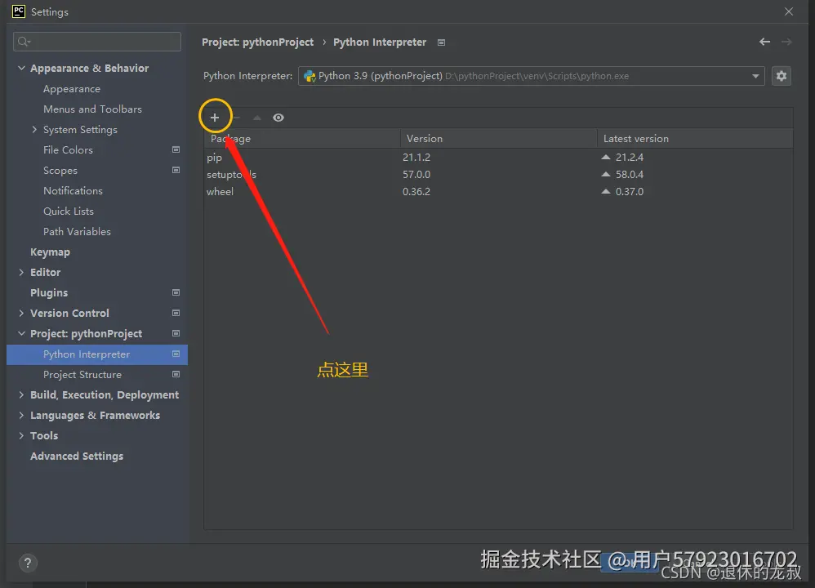Go forward with the right arrow
This screenshot has height=588, width=815.
pos(786,42)
